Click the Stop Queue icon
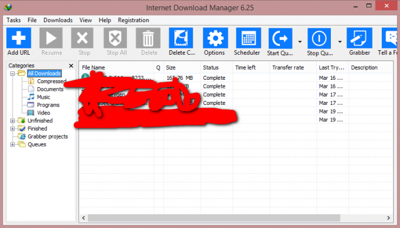 (319, 38)
